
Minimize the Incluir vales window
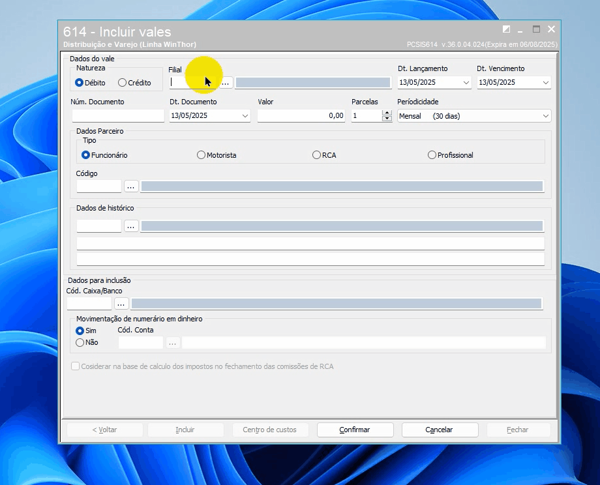click(x=520, y=30)
